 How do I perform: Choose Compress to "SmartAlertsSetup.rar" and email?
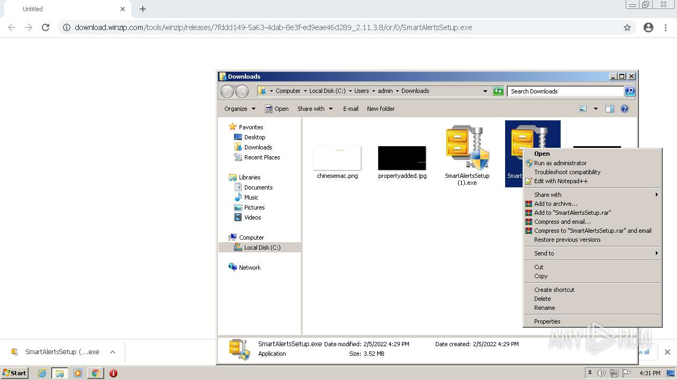click(592, 231)
